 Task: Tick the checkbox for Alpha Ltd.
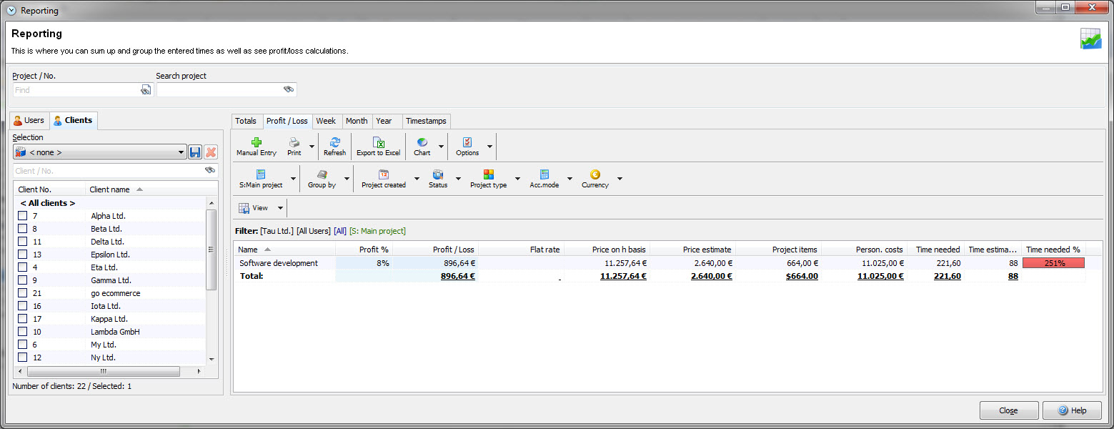pyautogui.click(x=23, y=216)
